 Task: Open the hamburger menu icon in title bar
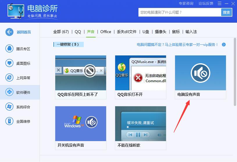tap(220, 3)
